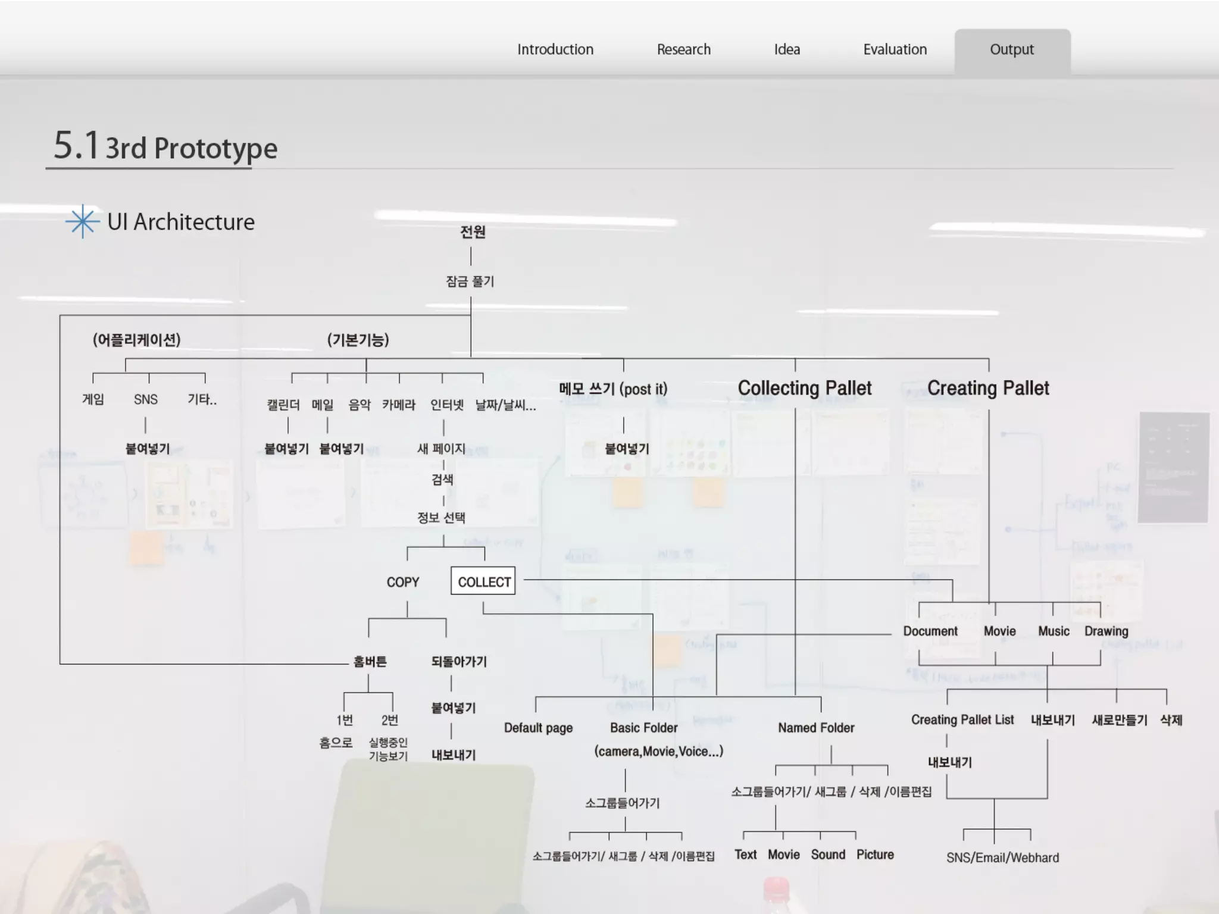Screen dimensions: 1219x914
Task: Click the boxed COLLECT node
Action: click(x=483, y=581)
